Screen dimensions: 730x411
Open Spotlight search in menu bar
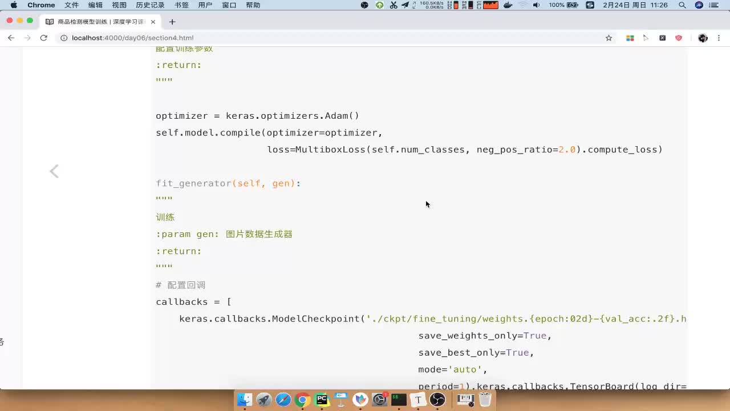click(682, 5)
